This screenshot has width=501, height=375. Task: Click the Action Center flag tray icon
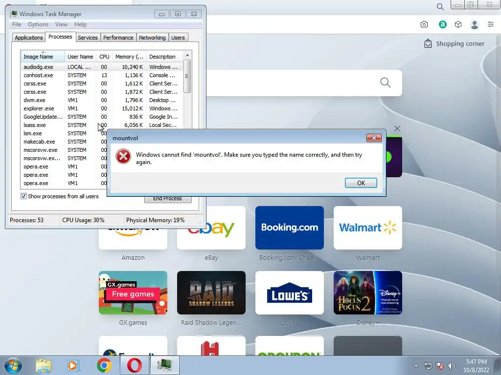(440, 366)
